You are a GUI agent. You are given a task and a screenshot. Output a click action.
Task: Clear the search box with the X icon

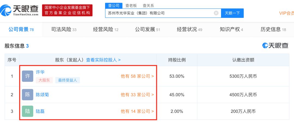(x=216, y=13)
